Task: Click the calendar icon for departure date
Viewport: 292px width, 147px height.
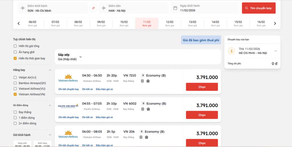Action: pos(175,8)
